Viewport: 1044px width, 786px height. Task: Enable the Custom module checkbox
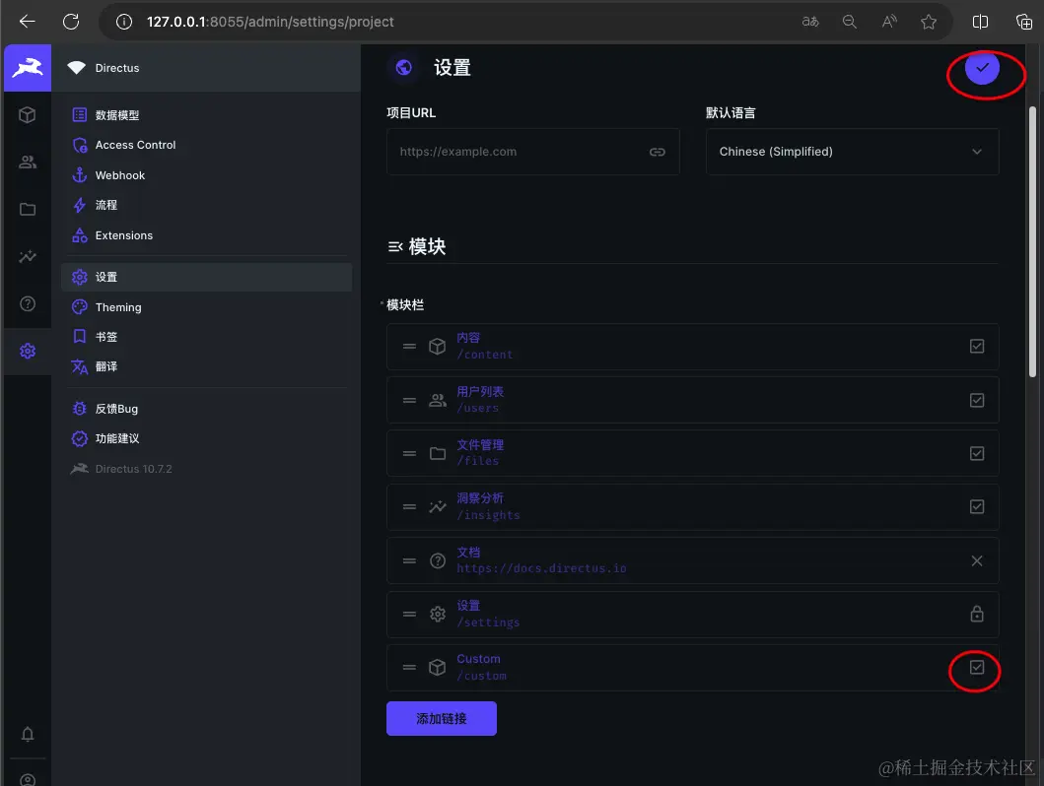coord(975,668)
